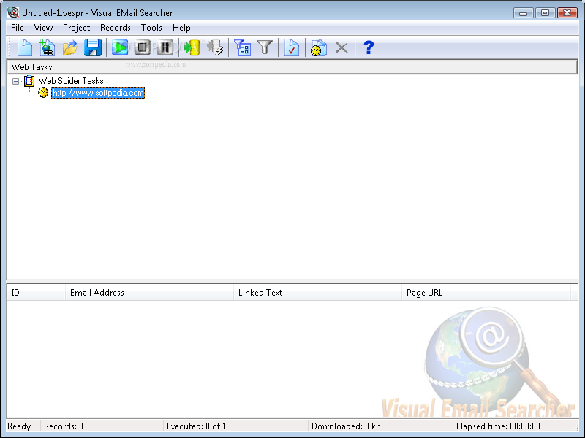Click the Web Spider Tasks clipboard icon

[29, 81]
